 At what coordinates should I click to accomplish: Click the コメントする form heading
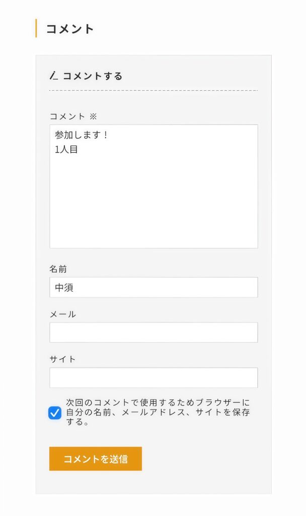click(x=93, y=76)
